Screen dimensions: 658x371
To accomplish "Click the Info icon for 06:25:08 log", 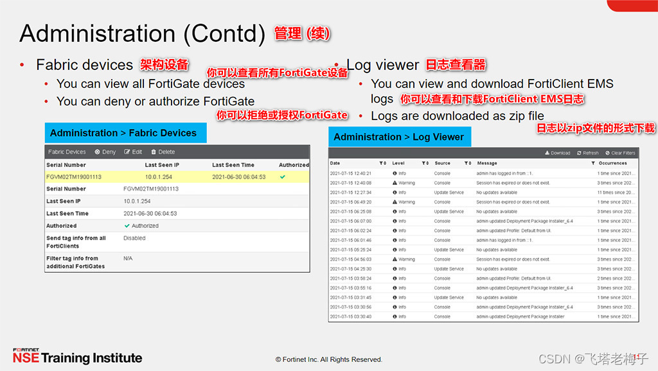I will tap(395, 212).
